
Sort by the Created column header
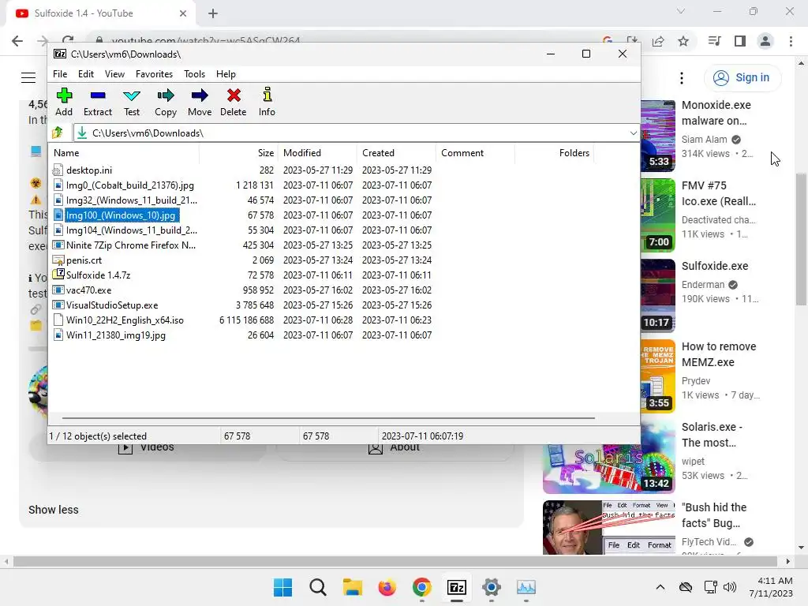(396, 153)
